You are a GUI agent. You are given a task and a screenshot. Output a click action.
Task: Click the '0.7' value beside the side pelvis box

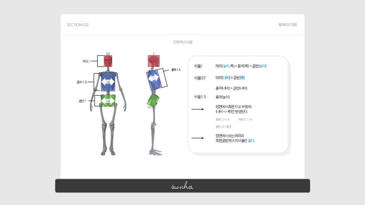point(149,107)
